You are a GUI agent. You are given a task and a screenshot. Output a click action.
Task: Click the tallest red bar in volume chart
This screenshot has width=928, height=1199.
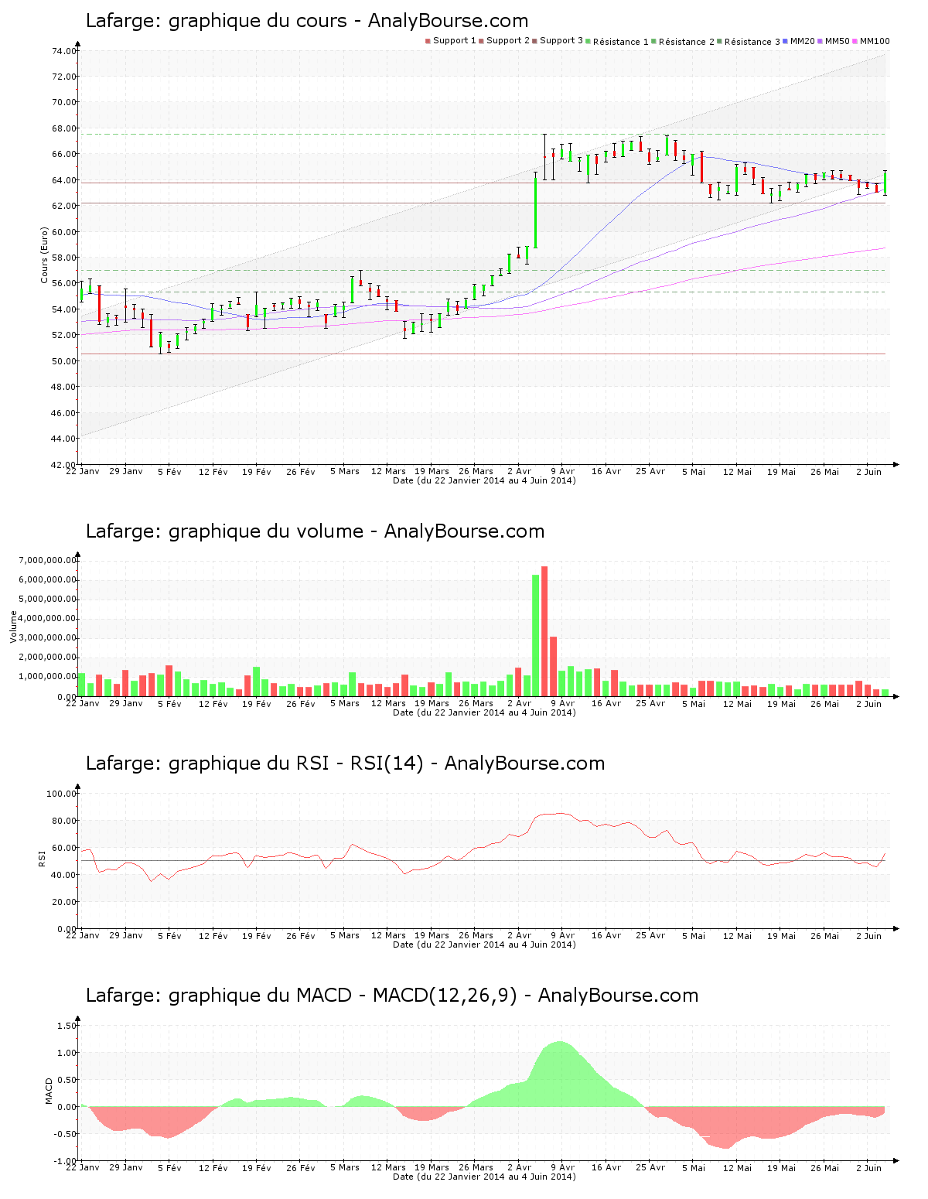click(x=544, y=631)
